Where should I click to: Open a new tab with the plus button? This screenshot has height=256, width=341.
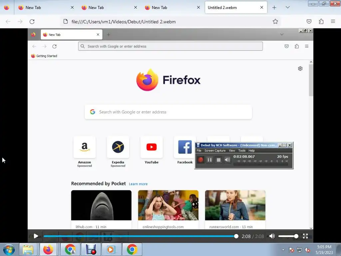(x=274, y=8)
